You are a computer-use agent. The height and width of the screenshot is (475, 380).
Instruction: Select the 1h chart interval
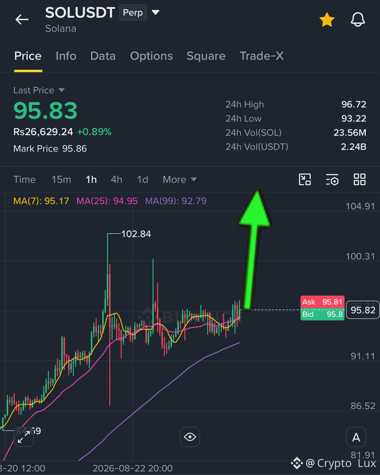coord(91,180)
